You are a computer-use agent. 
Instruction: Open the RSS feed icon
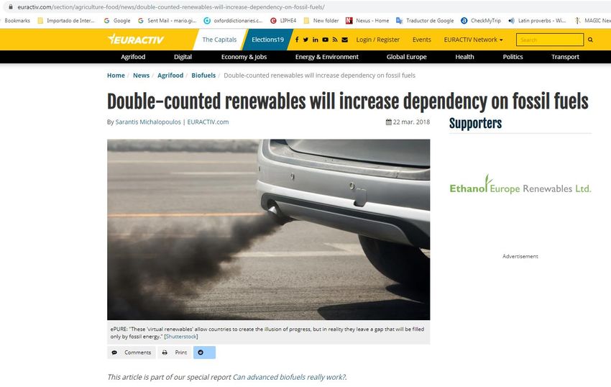point(335,40)
